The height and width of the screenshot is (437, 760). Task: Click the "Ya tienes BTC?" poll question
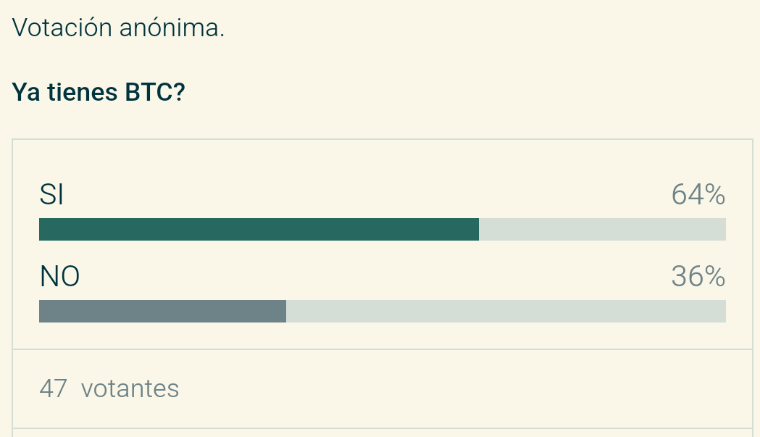click(99, 91)
